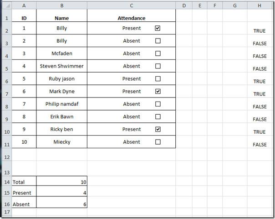Check the attendance checkbox for Mcfaden
Viewport: 275px width, 219px height.
158,54
